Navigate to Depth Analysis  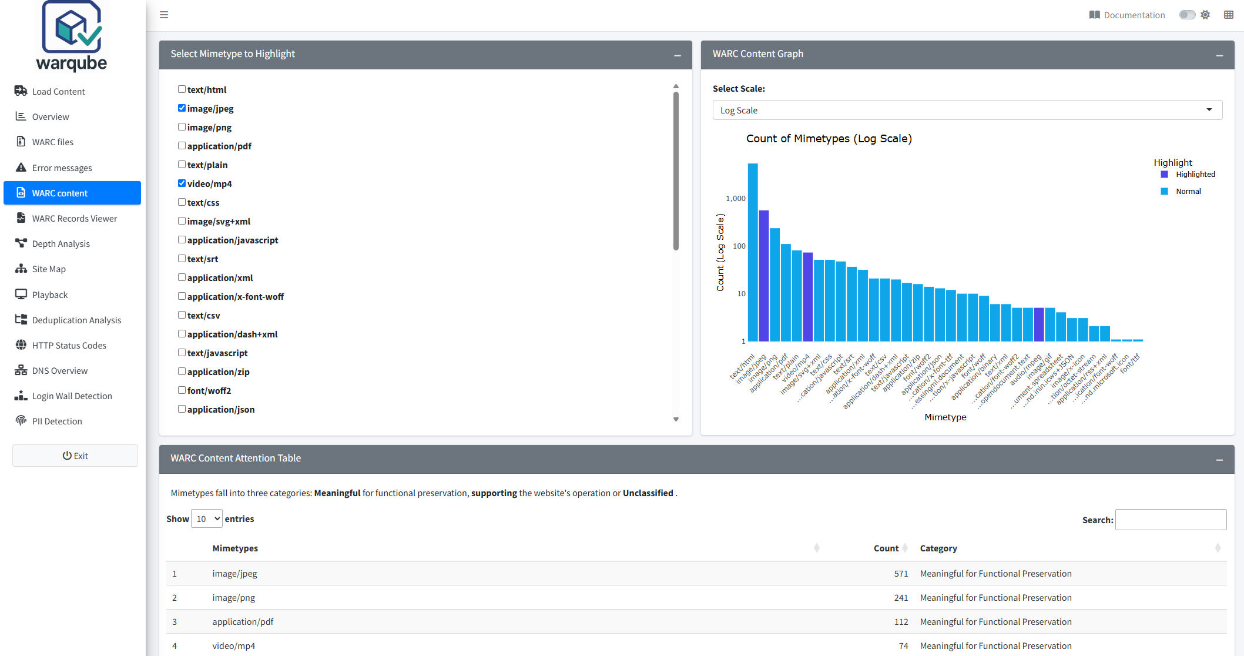72,243
